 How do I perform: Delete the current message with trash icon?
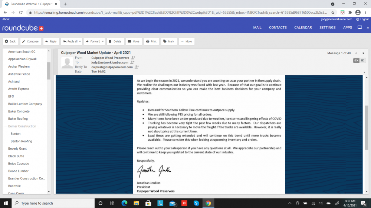click(x=115, y=41)
